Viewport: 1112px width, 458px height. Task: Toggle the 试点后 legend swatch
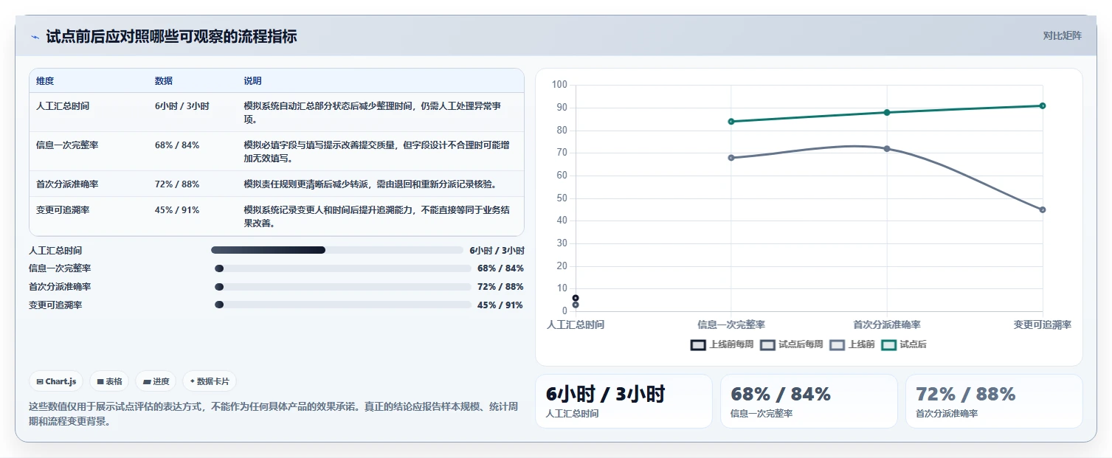pos(888,344)
